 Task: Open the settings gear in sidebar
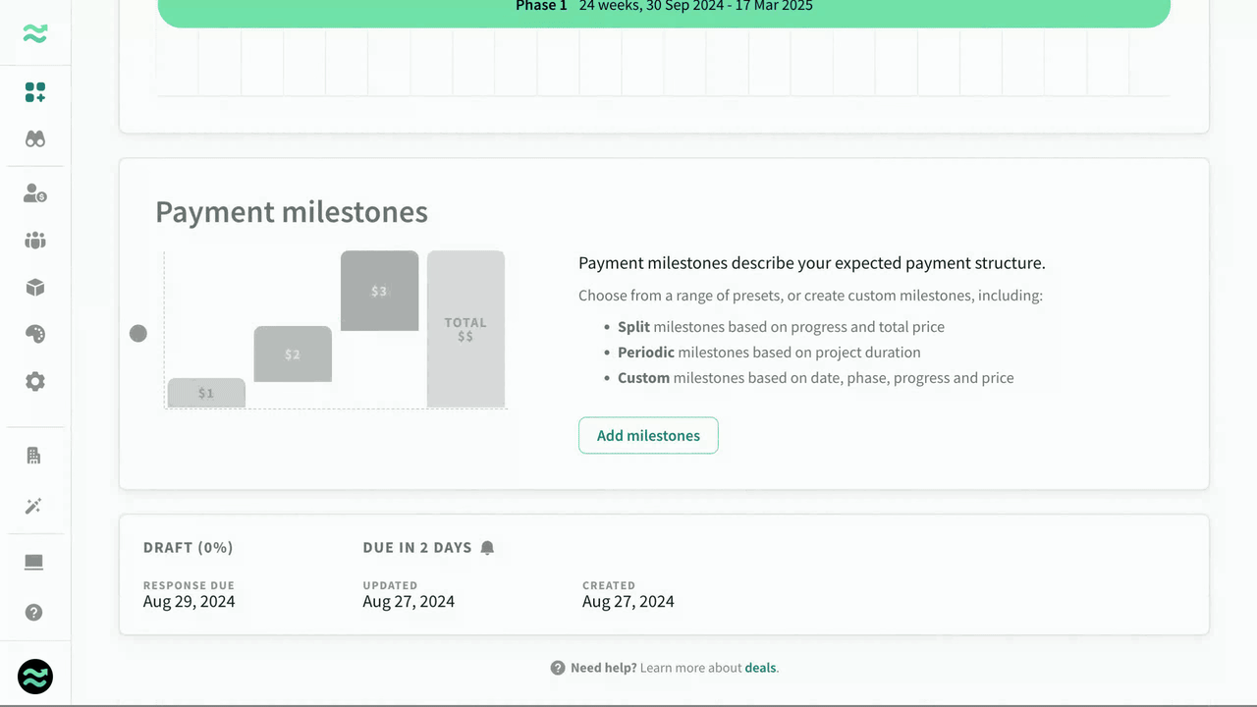(x=35, y=382)
